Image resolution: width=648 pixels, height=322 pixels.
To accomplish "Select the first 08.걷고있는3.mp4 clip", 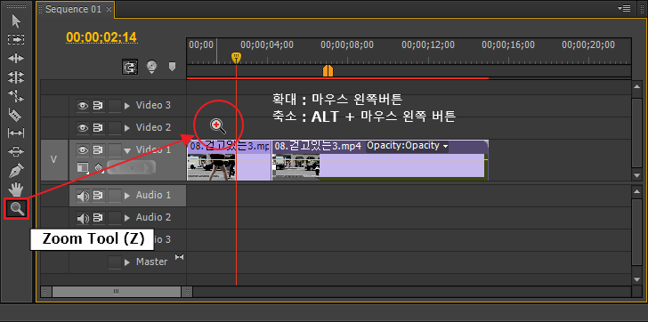I will [229, 160].
